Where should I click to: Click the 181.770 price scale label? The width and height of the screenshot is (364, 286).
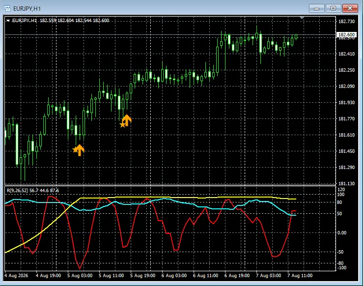click(x=347, y=119)
